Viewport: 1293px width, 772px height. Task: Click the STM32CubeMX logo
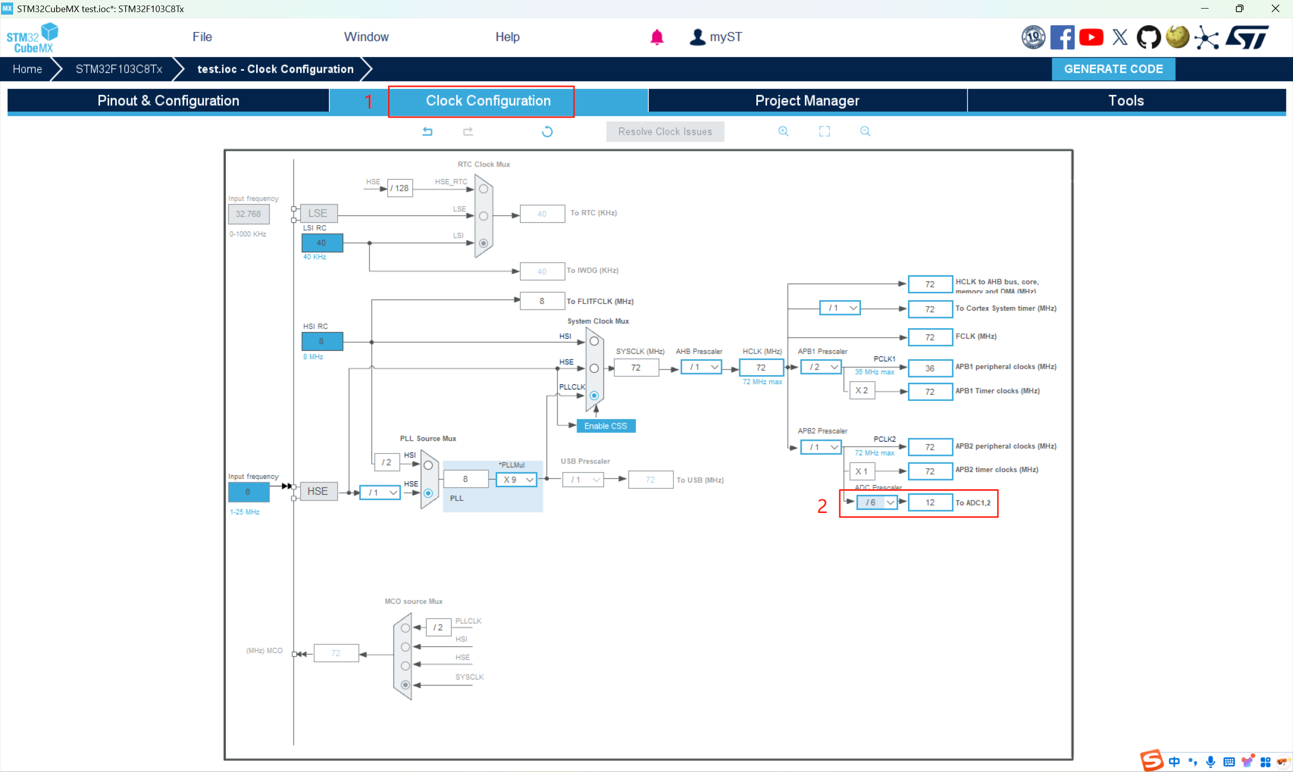coord(32,37)
